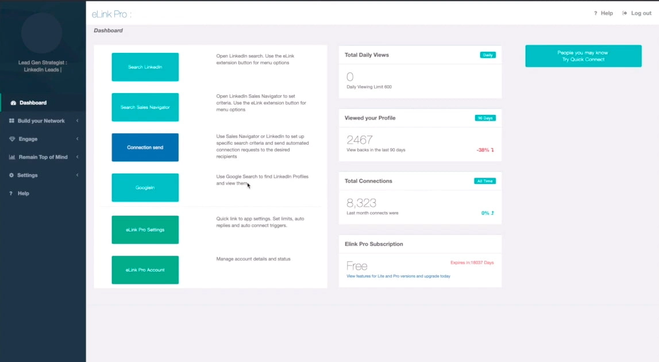The height and width of the screenshot is (362, 659).
Task: Click the Engage diamond icon
Action: coord(12,138)
